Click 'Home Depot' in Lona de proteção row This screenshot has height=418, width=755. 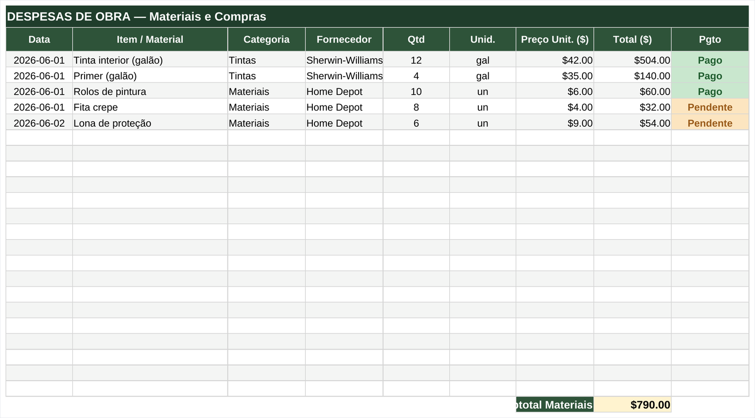(x=344, y=122)
